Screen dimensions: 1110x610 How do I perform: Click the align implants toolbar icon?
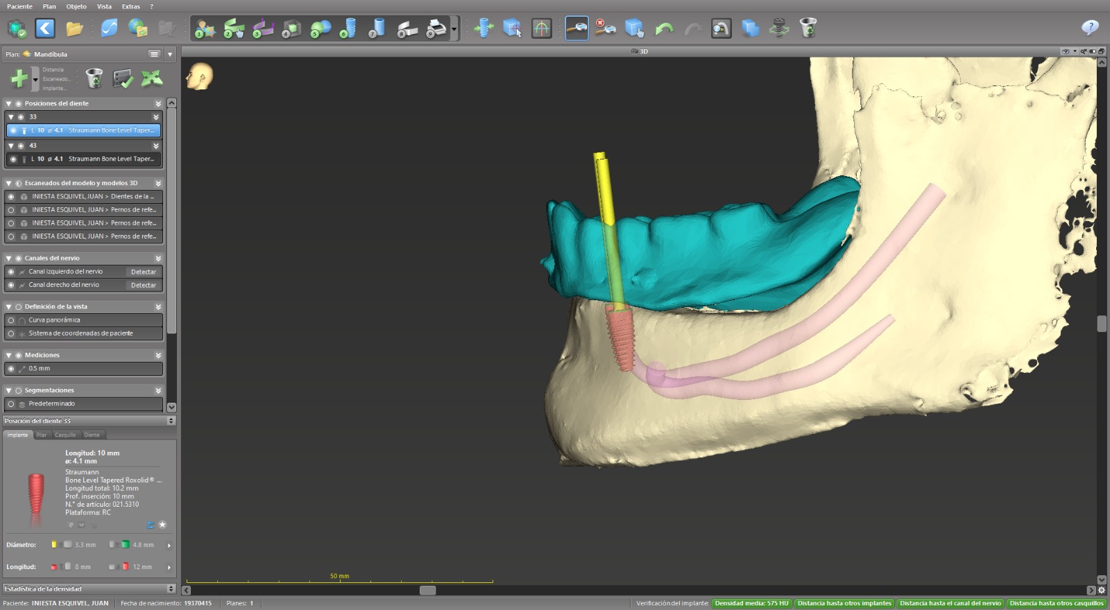coord(484,28)
